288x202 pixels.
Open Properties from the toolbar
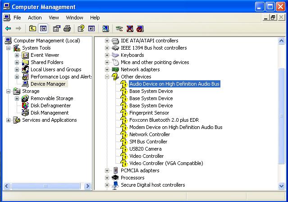(57, 28)
